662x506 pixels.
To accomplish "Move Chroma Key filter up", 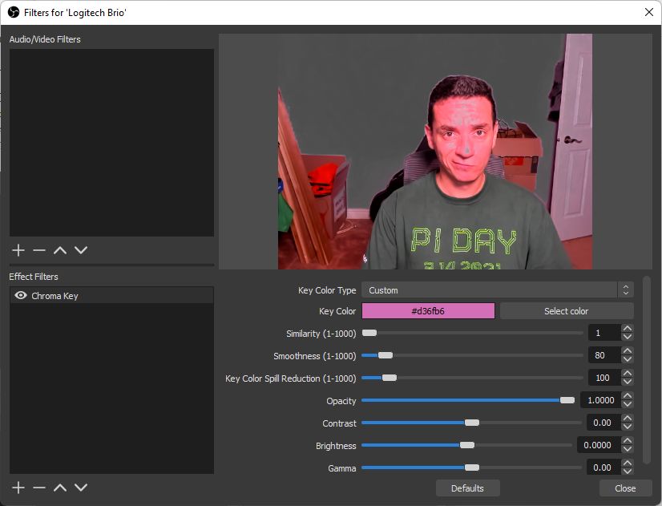I will pyautogui.click(x=59, y=487).
